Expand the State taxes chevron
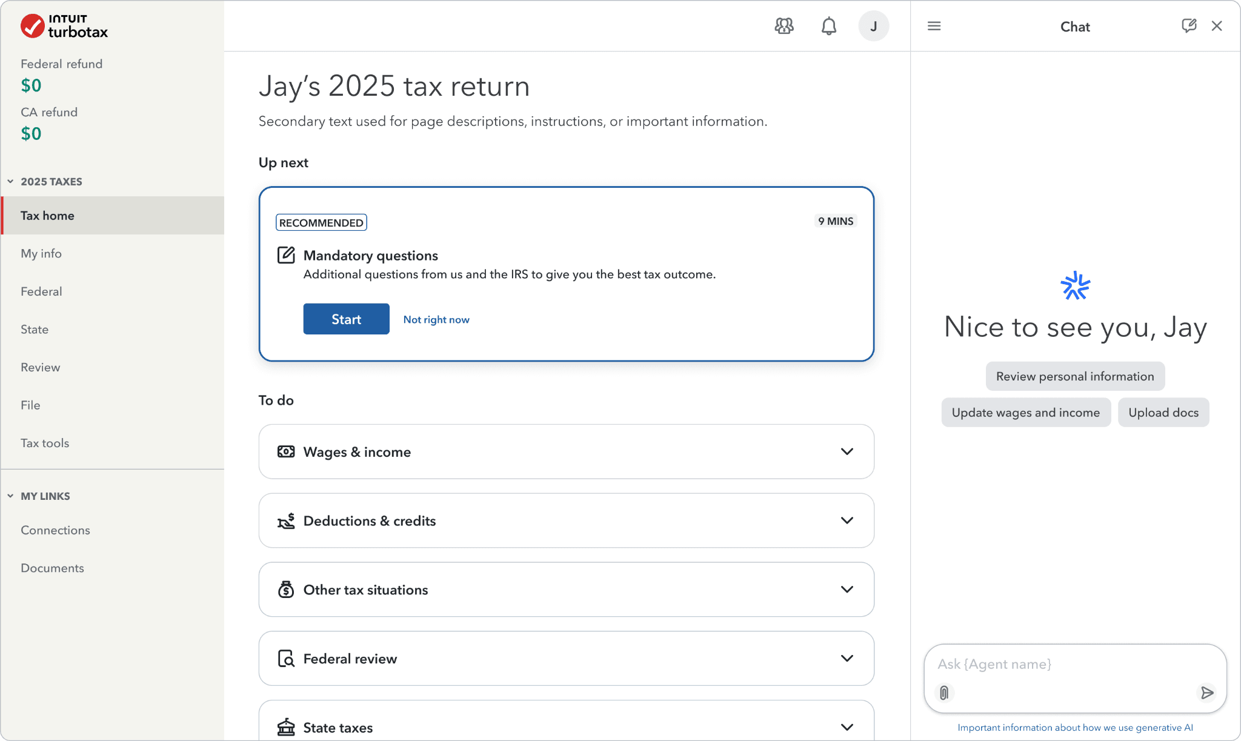This screenshot has width=1241, height=741. pos(847,727)
